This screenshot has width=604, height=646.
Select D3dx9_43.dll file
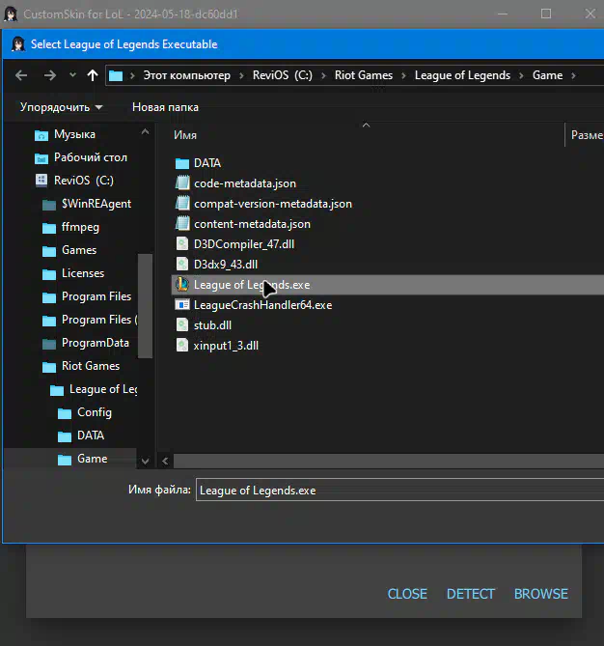pyautogui.click(x=226, y=265)
